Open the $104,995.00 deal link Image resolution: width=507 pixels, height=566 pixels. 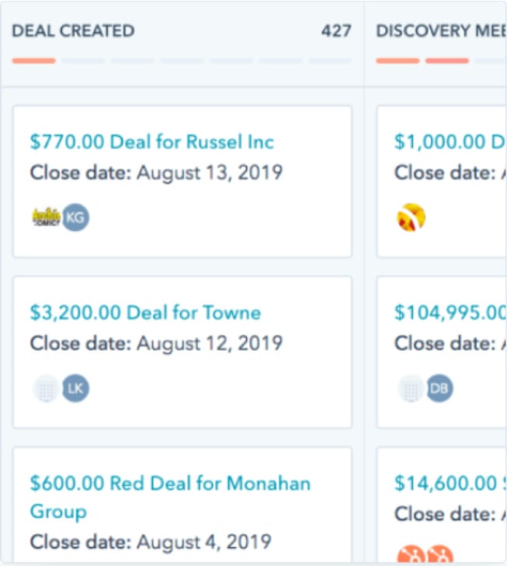tap(450, 313)
